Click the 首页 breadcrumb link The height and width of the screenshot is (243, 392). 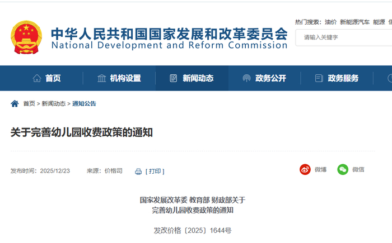(x=29, y=103)
